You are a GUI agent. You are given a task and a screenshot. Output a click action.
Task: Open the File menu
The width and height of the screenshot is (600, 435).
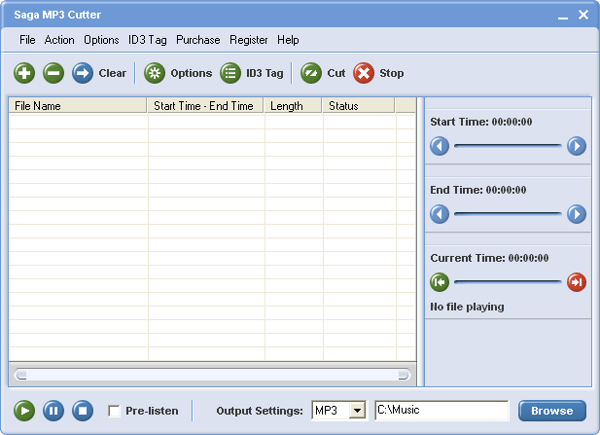pos(27,40)
